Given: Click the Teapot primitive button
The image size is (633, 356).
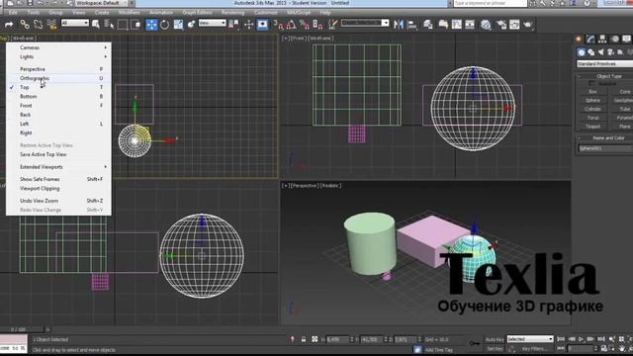Looking at the screenshot, I should pos(592,127).
